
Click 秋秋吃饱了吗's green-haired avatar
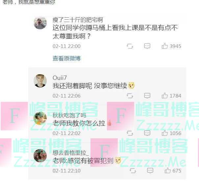tap(40, 118)
